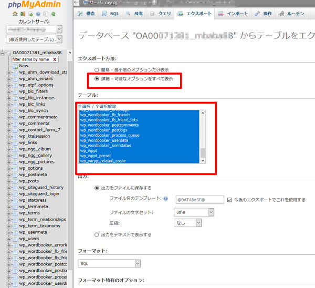Click the @DATABASE@ file name template field
This screenshot has height=288, width=315.
tap(199, 200)
